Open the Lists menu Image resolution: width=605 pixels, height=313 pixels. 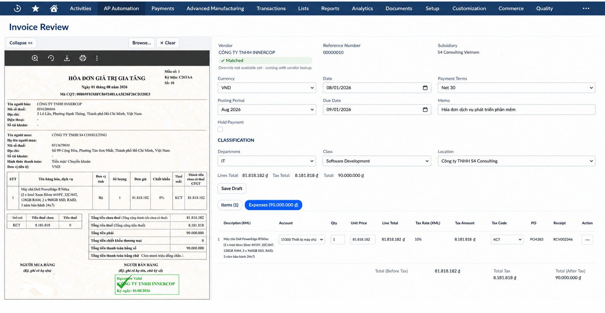(304, 8)
